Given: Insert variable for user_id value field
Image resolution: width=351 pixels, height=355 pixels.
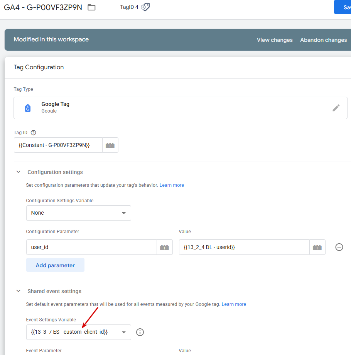Looking at the screenshot, I should tap(317, 247).
